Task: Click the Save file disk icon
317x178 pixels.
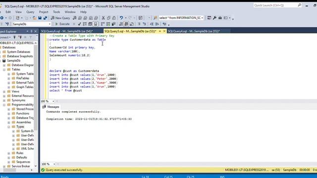Action: pyautogui.click(x=40, y=18)
